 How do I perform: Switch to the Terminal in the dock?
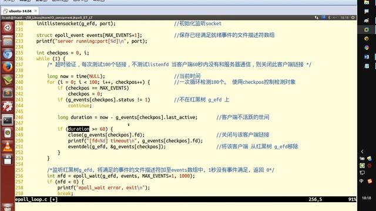[x=8, y=120]
